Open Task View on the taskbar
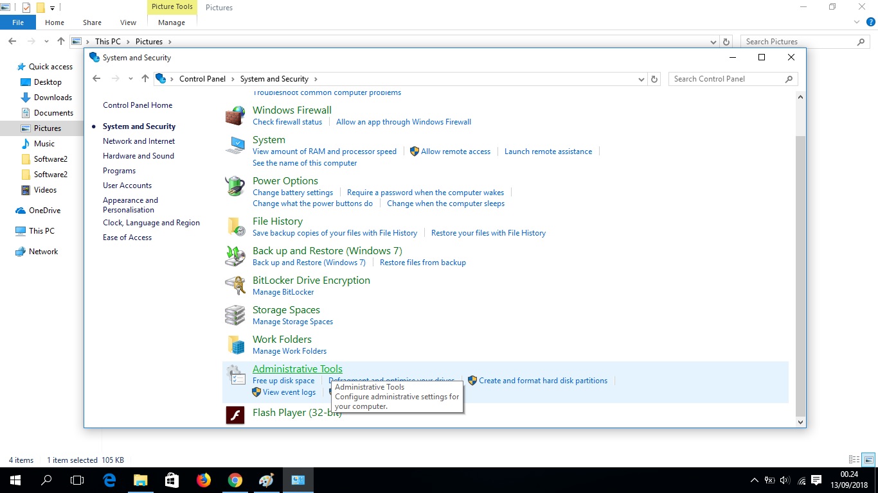 click(x=77, y=480)
